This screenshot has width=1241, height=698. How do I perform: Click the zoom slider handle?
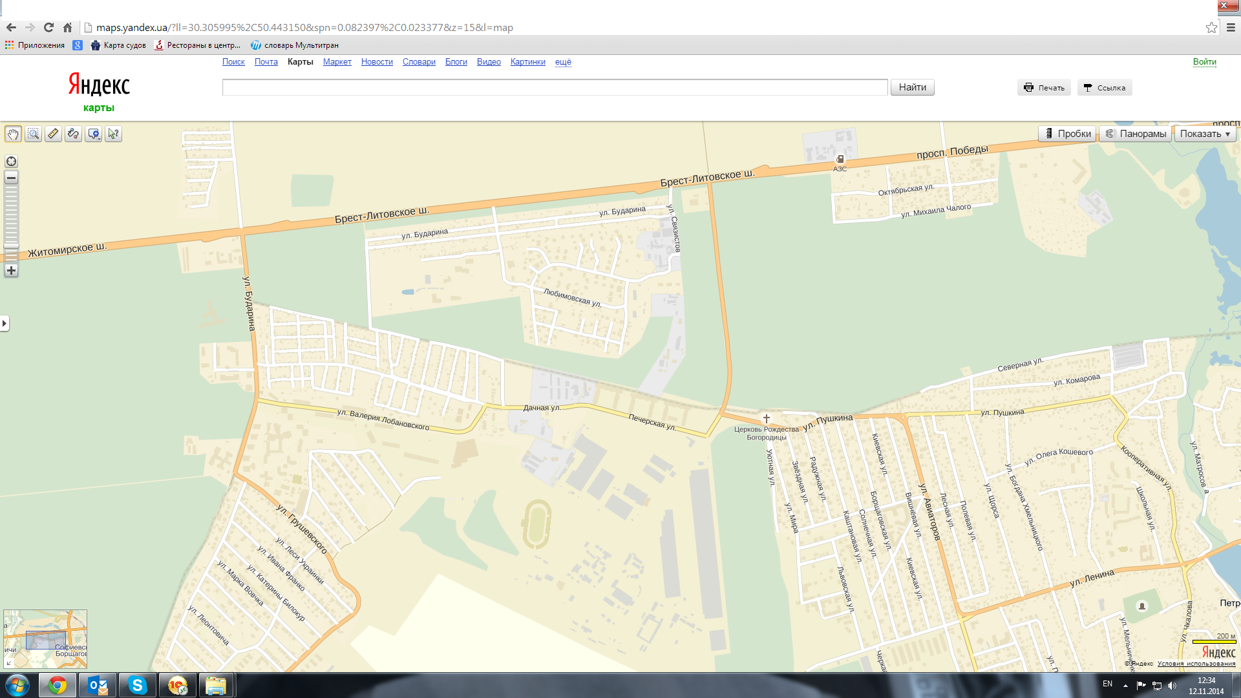11,246
